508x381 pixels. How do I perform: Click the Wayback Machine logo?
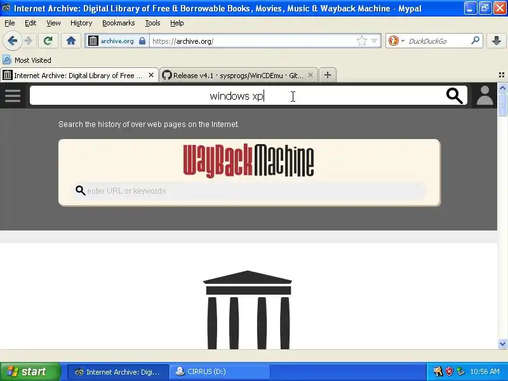point(248,161)
